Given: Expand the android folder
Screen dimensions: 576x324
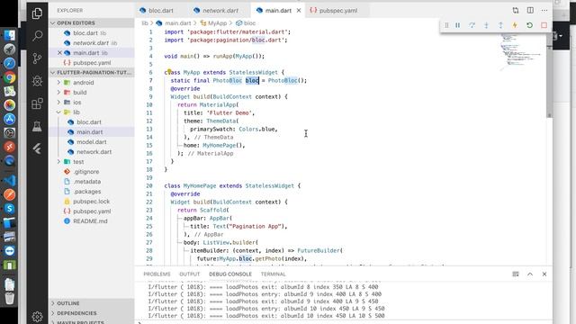Looking at the screenshot, I should coord(92,82).
